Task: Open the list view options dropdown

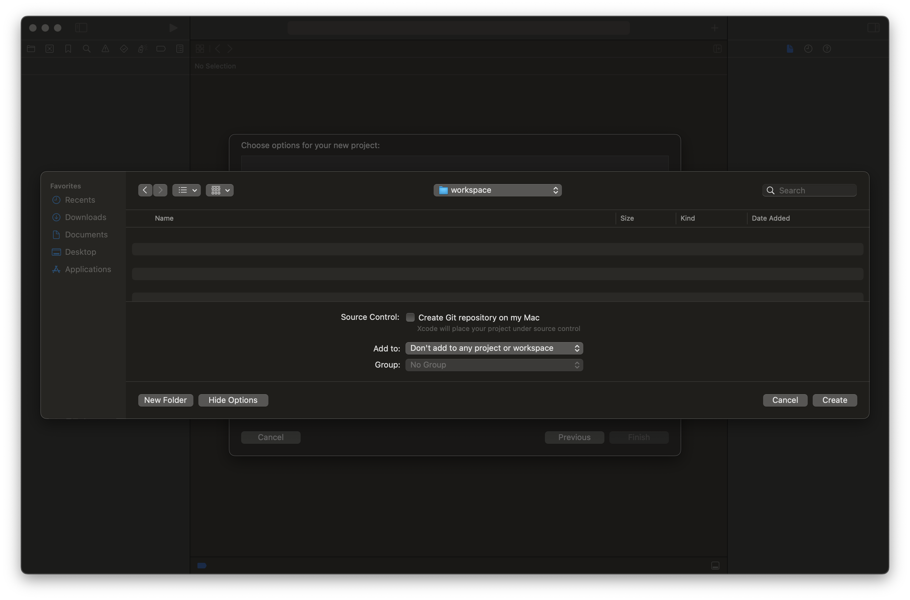Action: click(x=186, y=190)
